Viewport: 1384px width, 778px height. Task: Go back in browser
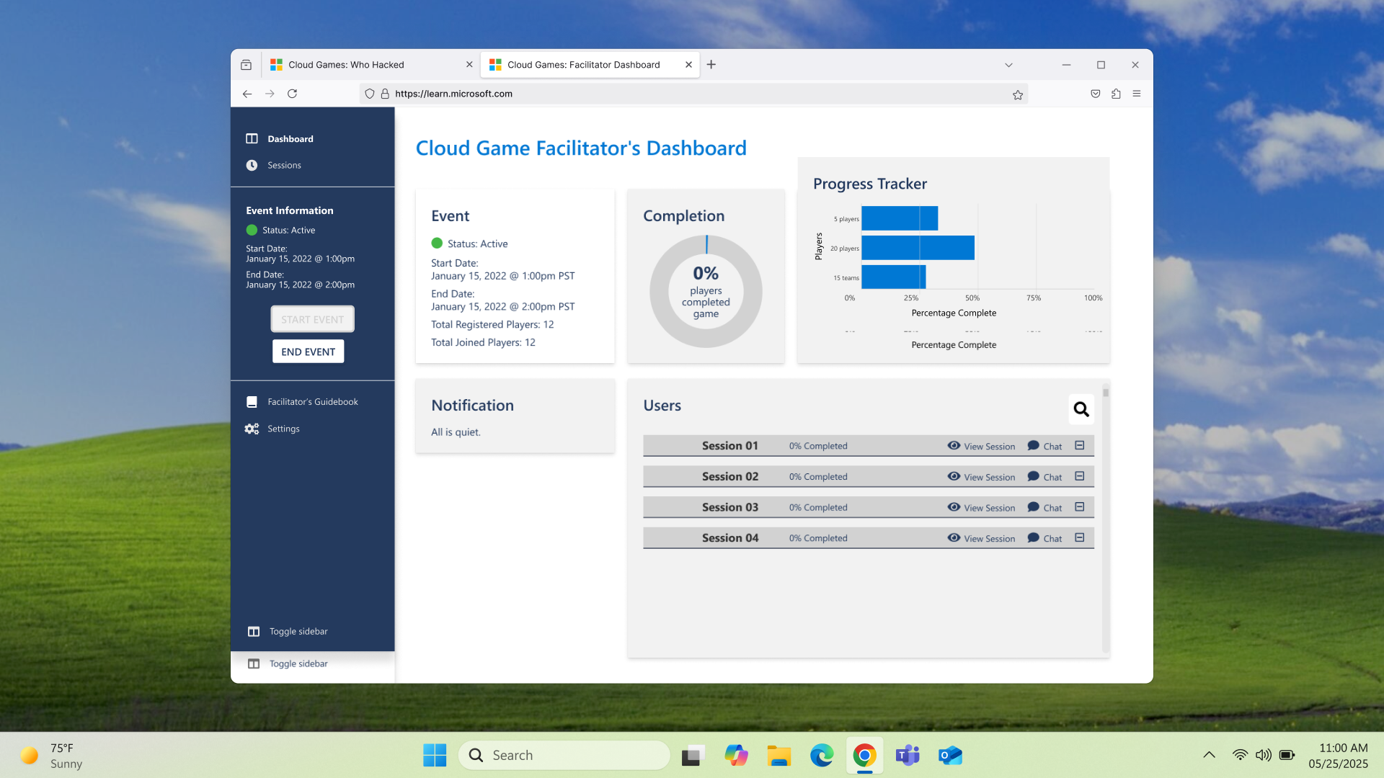[247, 94]
